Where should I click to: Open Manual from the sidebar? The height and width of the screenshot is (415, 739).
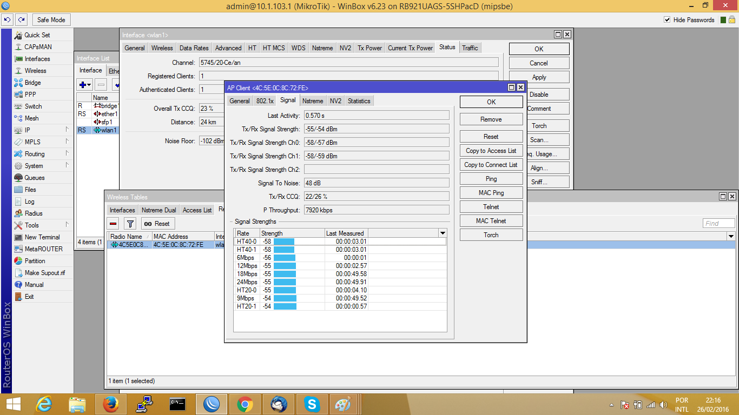point(34,285)
